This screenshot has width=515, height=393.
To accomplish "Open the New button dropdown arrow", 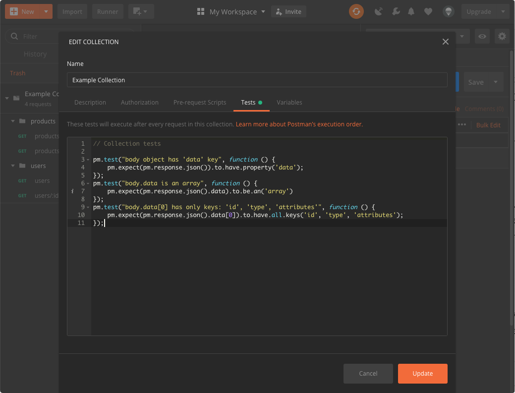I will point(46,11).
